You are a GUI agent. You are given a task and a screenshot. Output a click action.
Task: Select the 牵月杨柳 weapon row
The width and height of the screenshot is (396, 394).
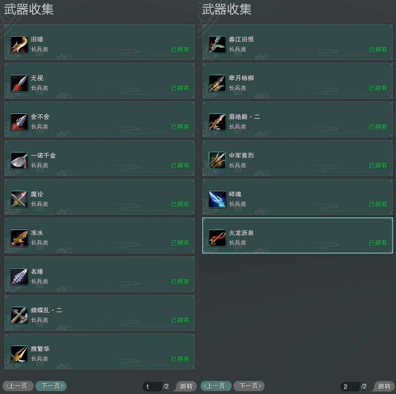tap(297, 81)
